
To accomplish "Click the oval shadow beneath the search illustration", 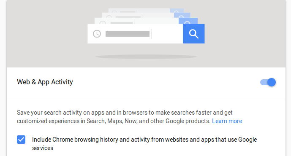I will click(146, 56).
